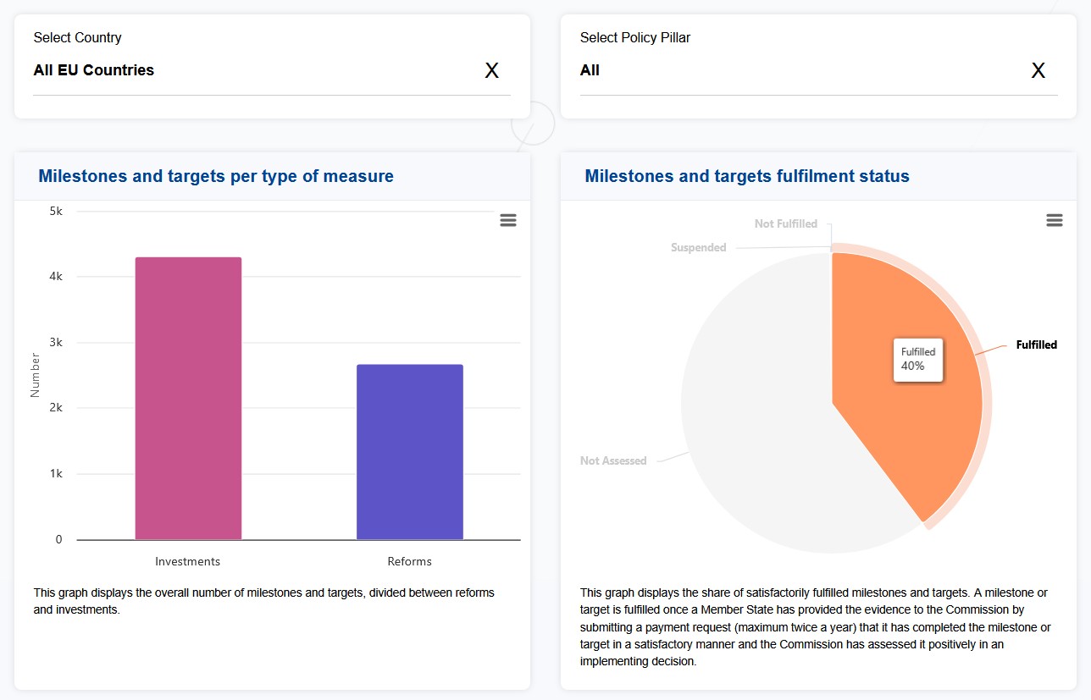Toggle the Not Fulfilled pie label
Viewport: 1091px width, 700px height.
[785, 224]
